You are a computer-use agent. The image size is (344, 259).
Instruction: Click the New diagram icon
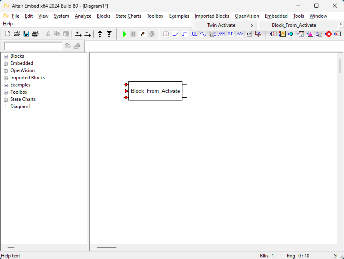[8, 34]
